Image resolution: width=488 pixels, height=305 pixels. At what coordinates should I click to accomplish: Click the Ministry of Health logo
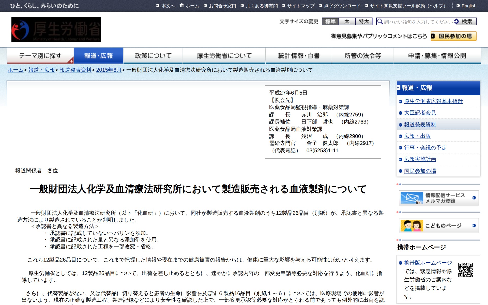pyautogui.click(x=56, y=29)
